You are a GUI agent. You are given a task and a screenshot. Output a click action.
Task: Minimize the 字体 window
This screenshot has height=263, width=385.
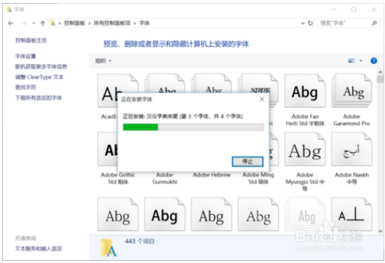tap(333, 9)
